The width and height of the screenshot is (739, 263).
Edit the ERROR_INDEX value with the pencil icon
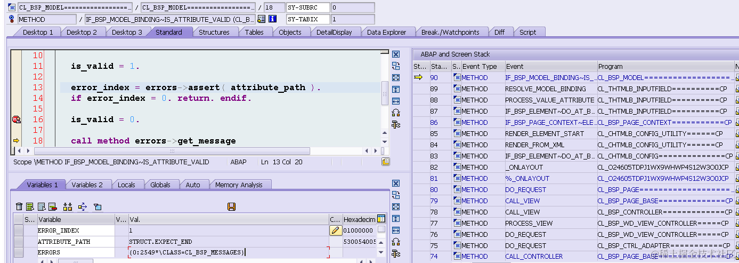[x=335, y=230]
